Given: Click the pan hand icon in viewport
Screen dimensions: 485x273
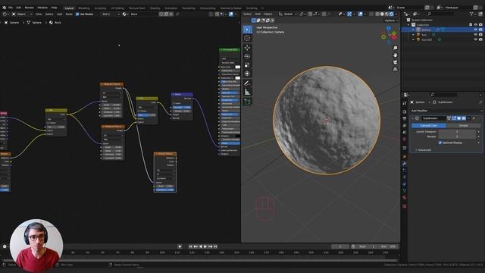Looking at the screenshot, I should point(395,55).
